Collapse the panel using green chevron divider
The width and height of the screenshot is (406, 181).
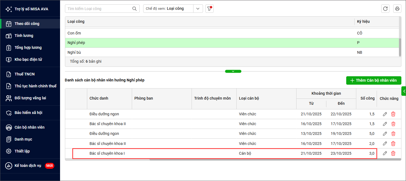(233, 71)
